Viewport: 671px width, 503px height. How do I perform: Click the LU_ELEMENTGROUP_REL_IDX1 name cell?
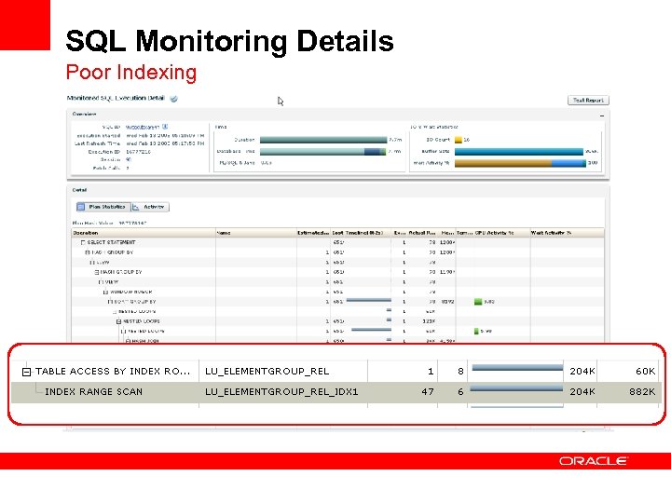[281, 392]
